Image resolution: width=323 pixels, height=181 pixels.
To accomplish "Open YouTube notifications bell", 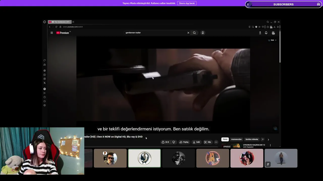I will 266,33.
